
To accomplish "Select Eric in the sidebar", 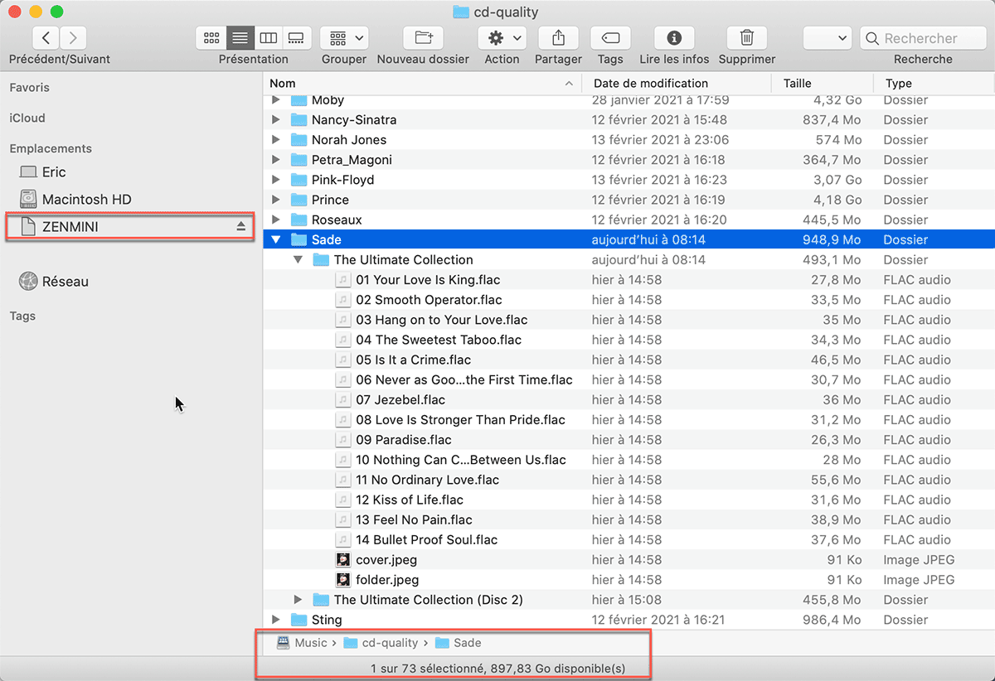I will pyautogui.click(x=54, y=172).
